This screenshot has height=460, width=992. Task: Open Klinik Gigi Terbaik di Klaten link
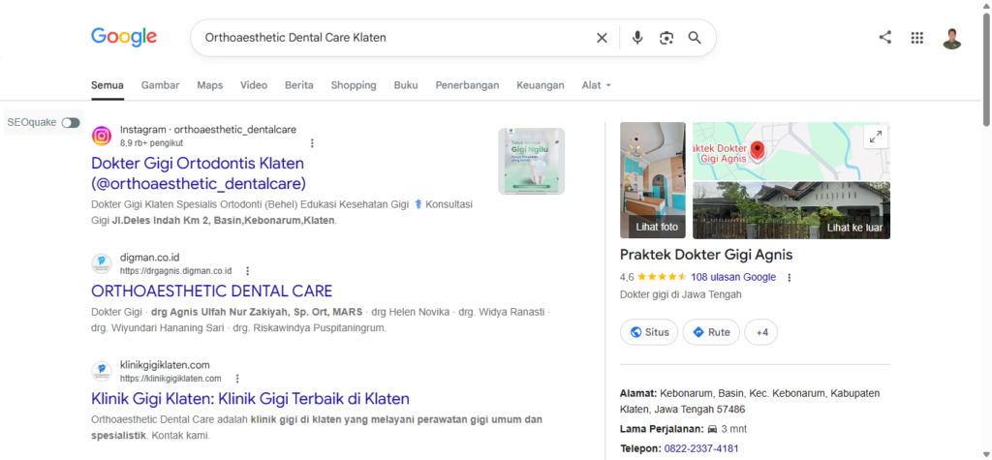tap(251, 399)
